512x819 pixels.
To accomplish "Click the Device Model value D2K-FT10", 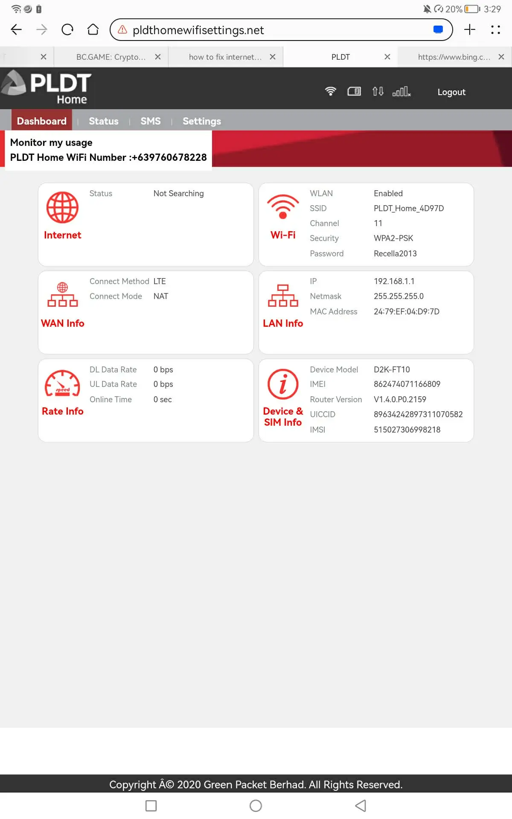I will click(x=392, y=369).
